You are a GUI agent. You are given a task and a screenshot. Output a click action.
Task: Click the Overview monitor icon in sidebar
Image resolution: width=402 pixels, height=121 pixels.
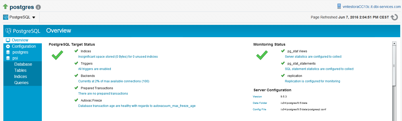point(8,40)
